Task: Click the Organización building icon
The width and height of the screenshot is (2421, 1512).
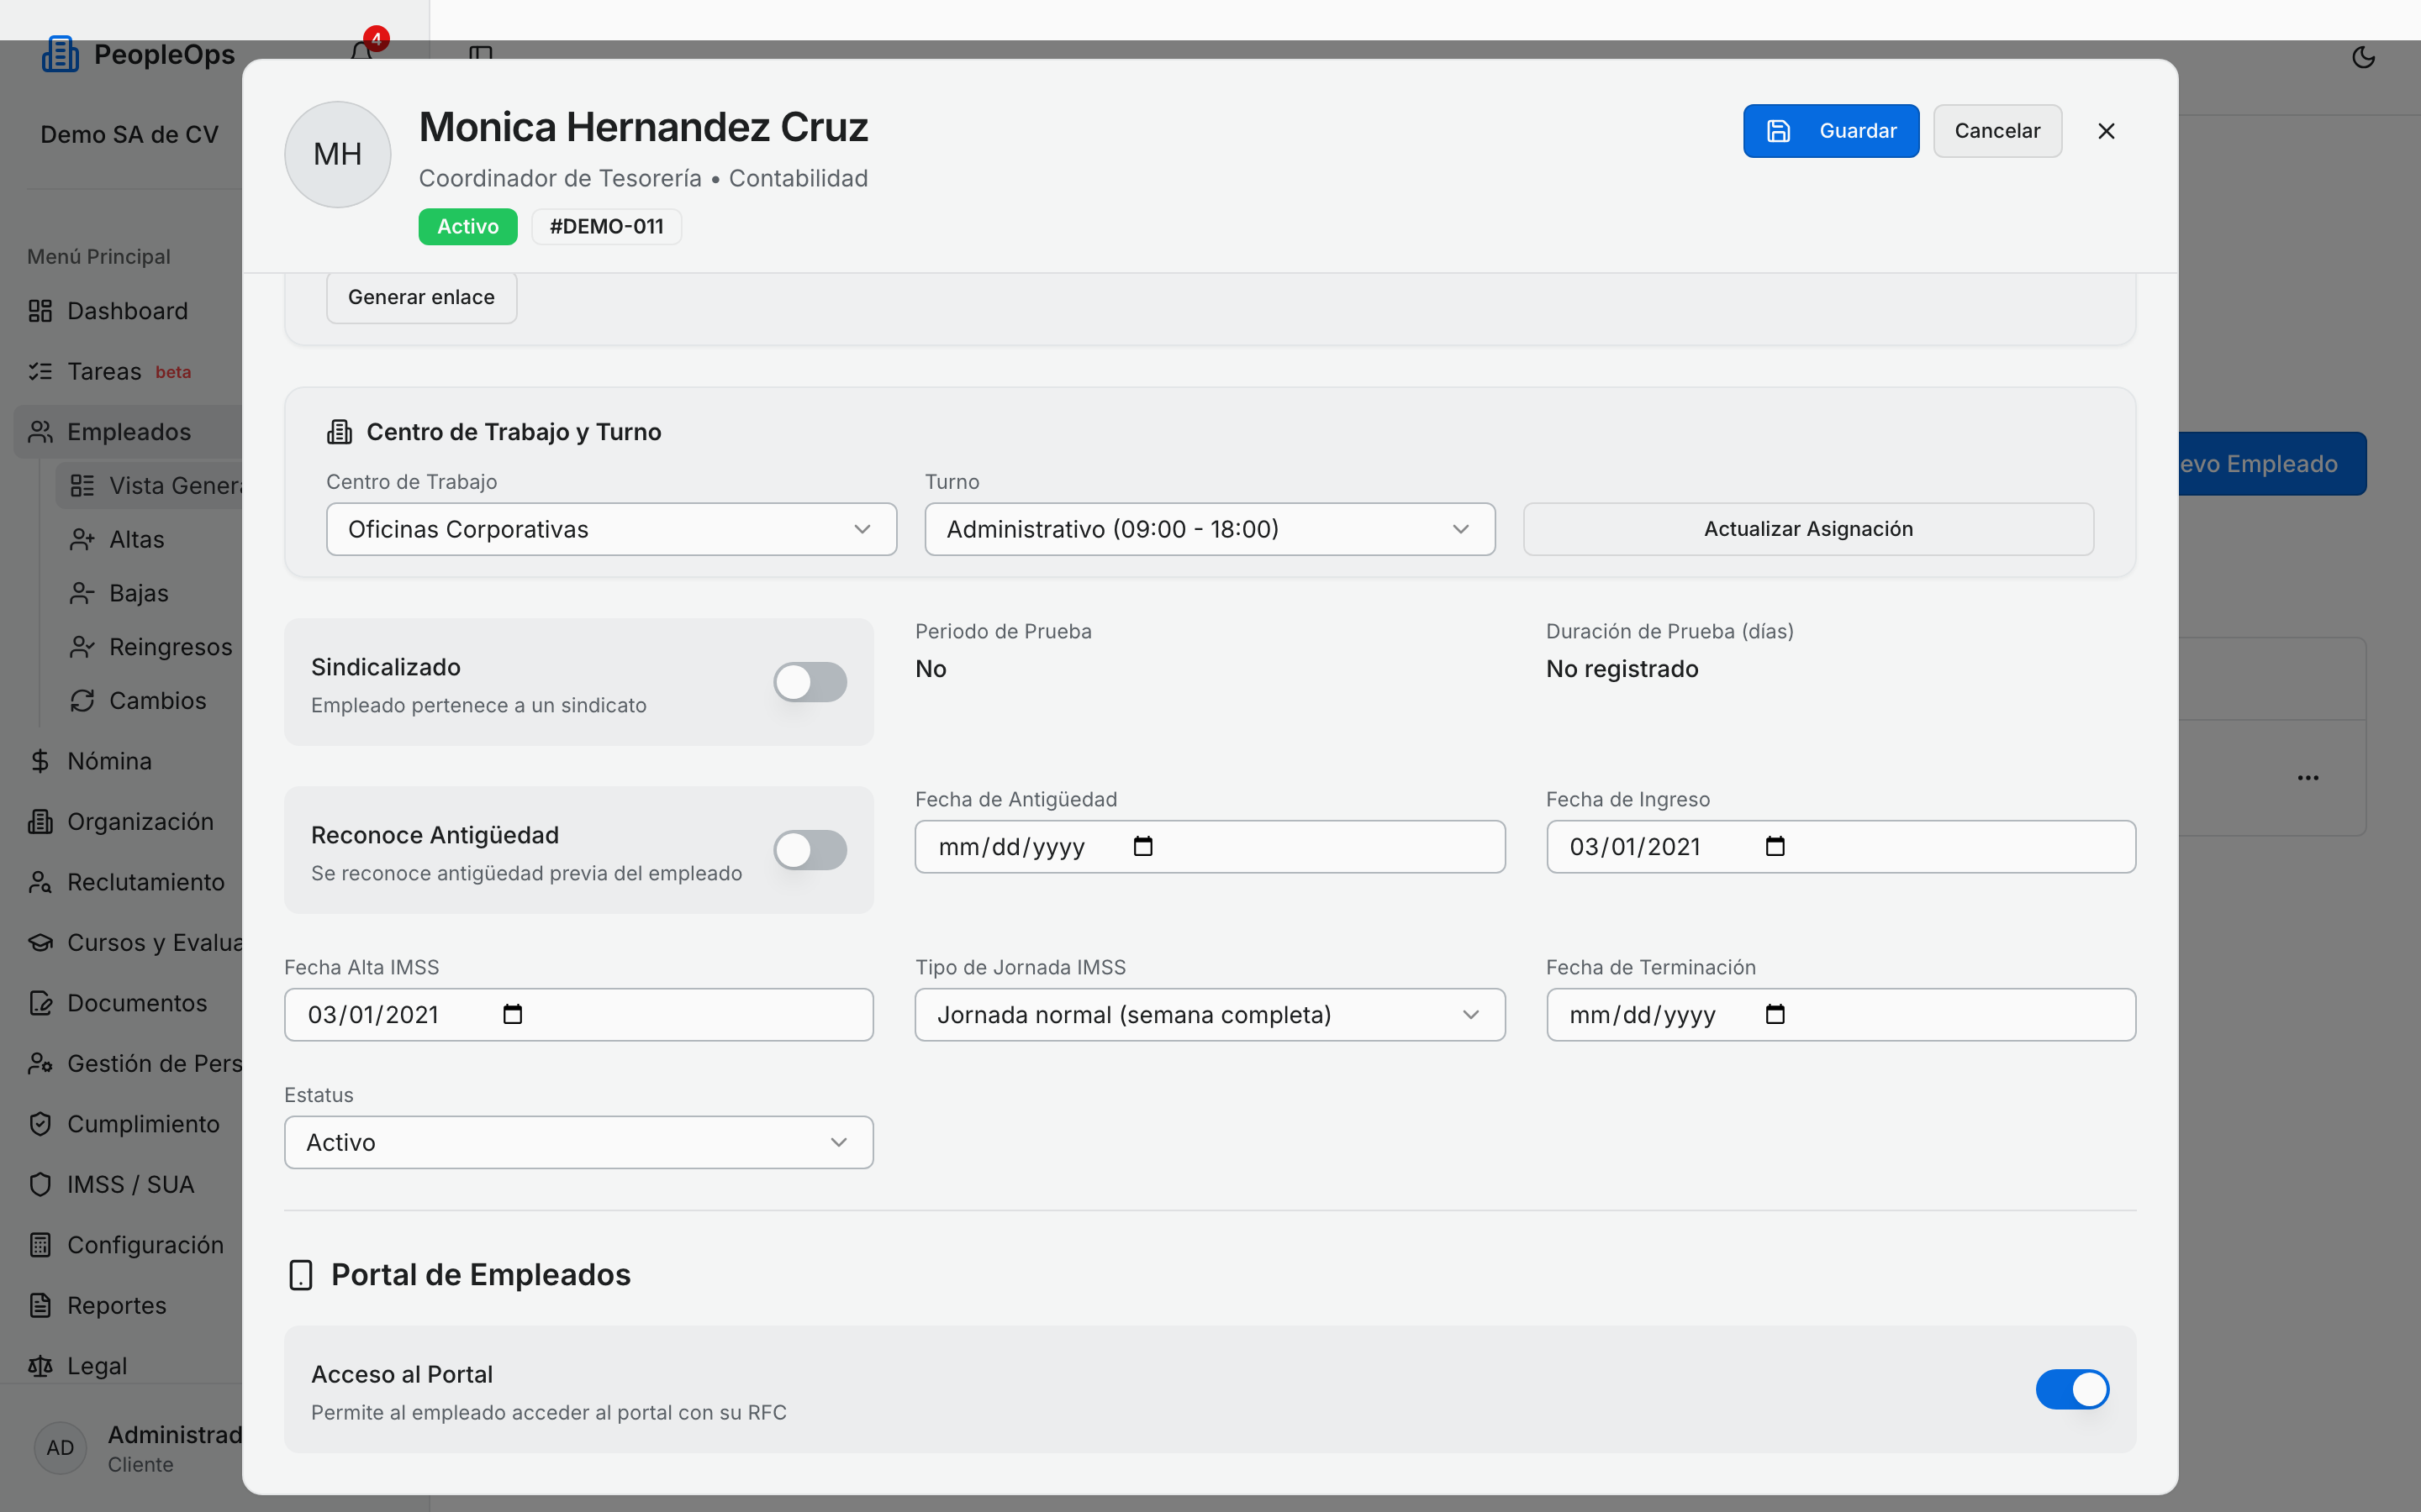Action: pos(40,822)
